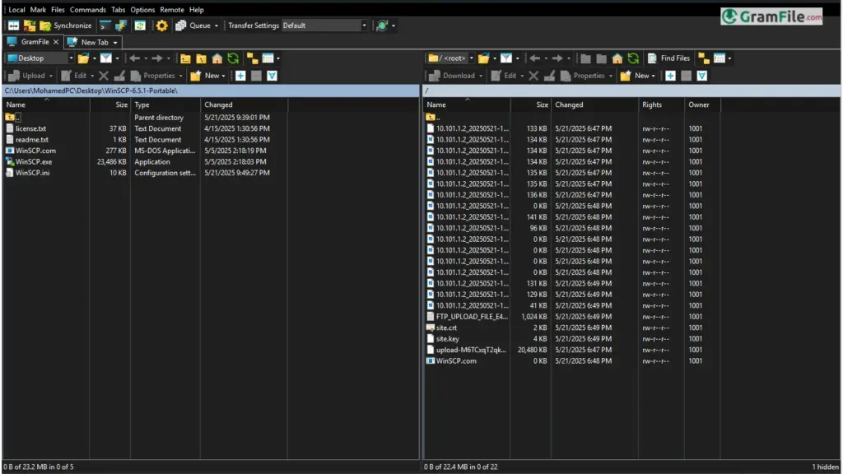
Task: Open in PuTTY icon
Action: pos(122,26)
